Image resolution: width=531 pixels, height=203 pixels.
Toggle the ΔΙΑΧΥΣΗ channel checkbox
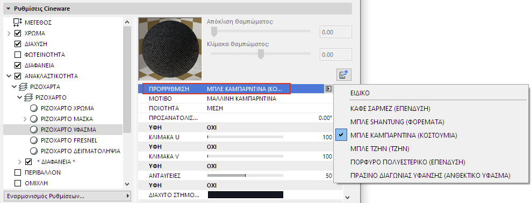pyautogui.click(x=18, y=44)
